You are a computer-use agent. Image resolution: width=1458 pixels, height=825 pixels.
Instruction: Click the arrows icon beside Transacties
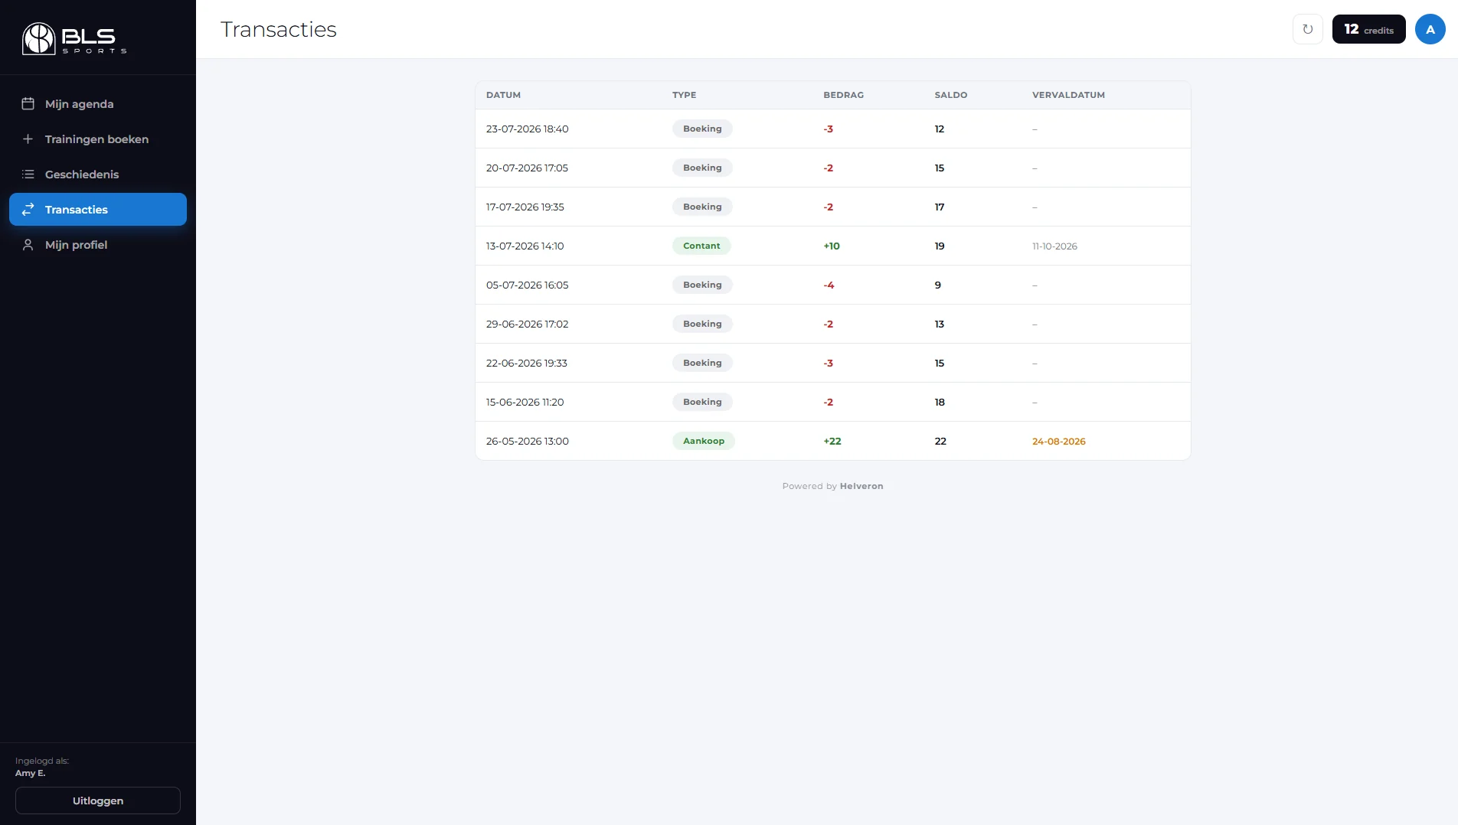28,209
